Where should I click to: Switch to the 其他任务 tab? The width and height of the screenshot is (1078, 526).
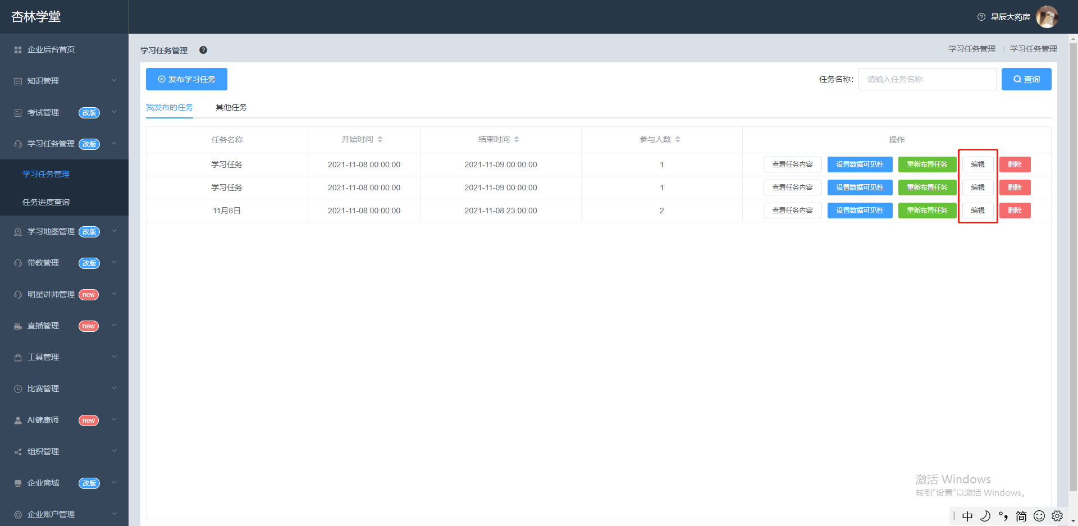click(231, 107)
